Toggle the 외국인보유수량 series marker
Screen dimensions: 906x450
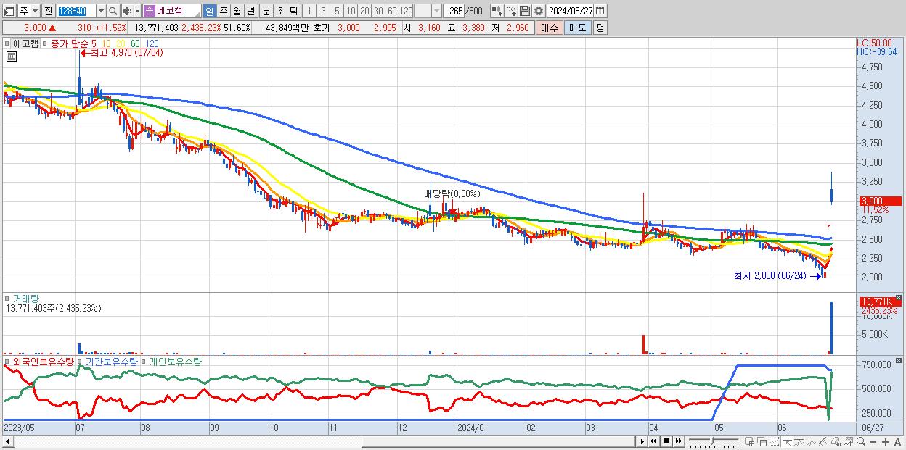[x=7, y=361]
